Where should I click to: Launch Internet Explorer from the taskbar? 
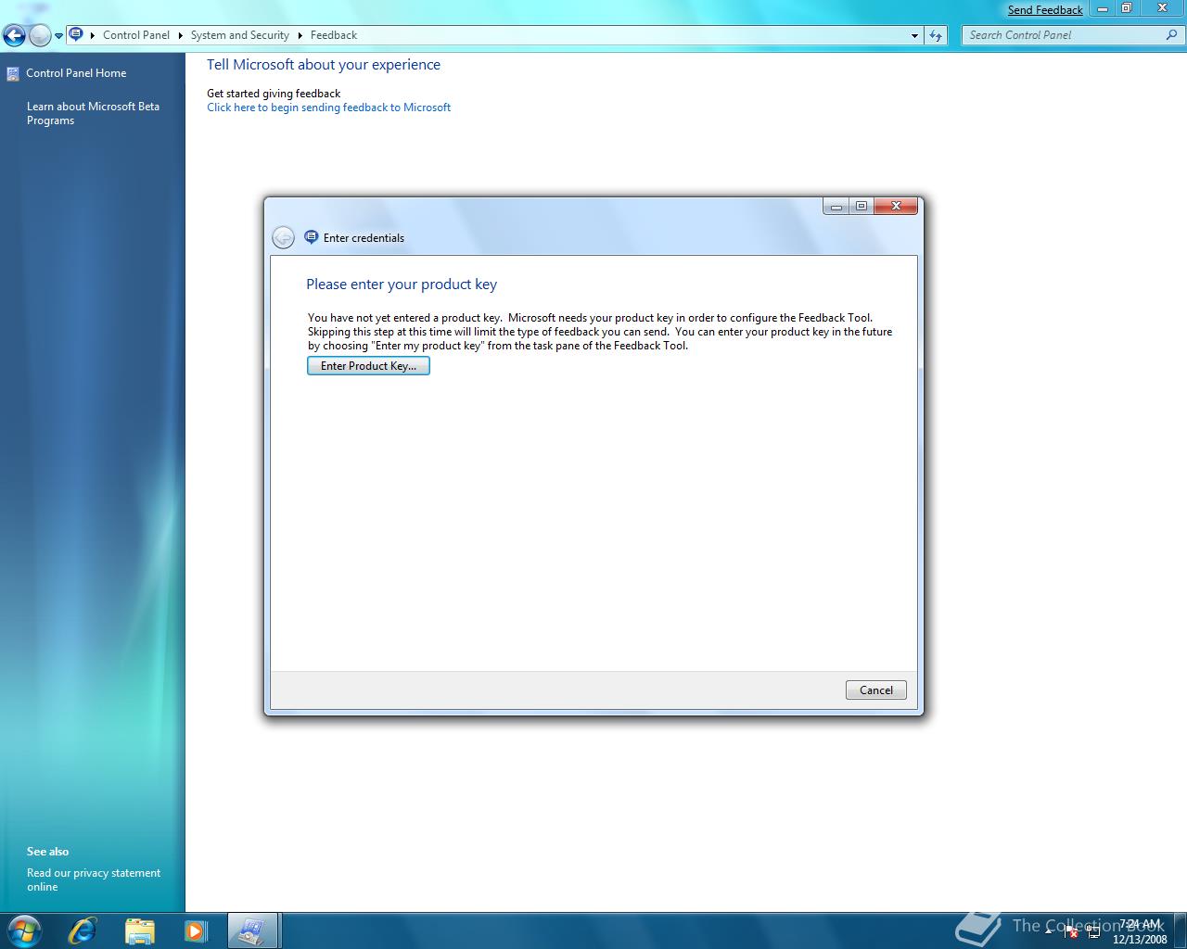pos(82,930)
